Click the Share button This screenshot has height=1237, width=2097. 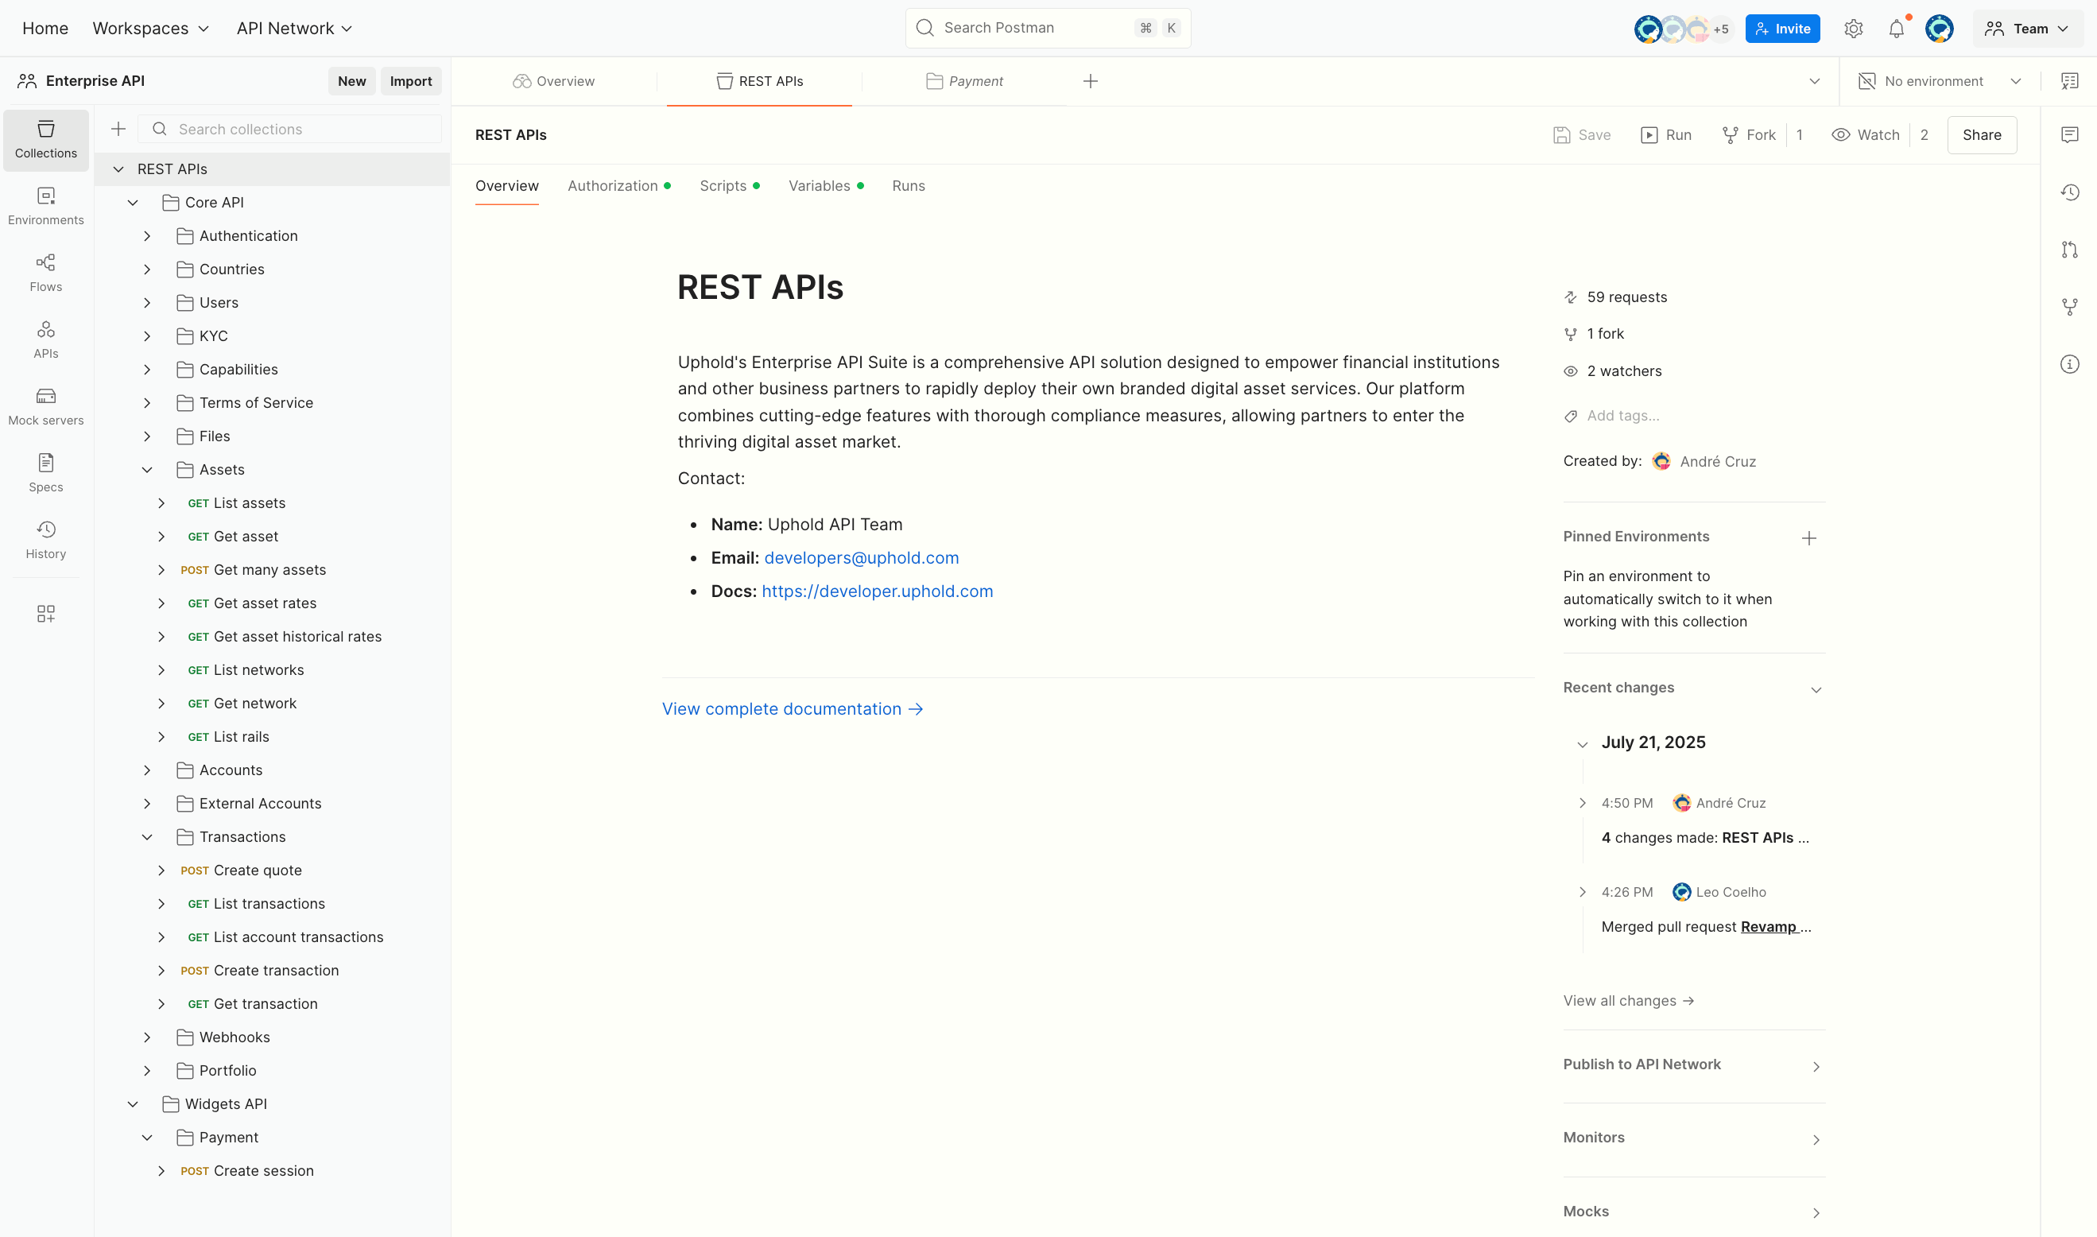tap(1981, 135)
